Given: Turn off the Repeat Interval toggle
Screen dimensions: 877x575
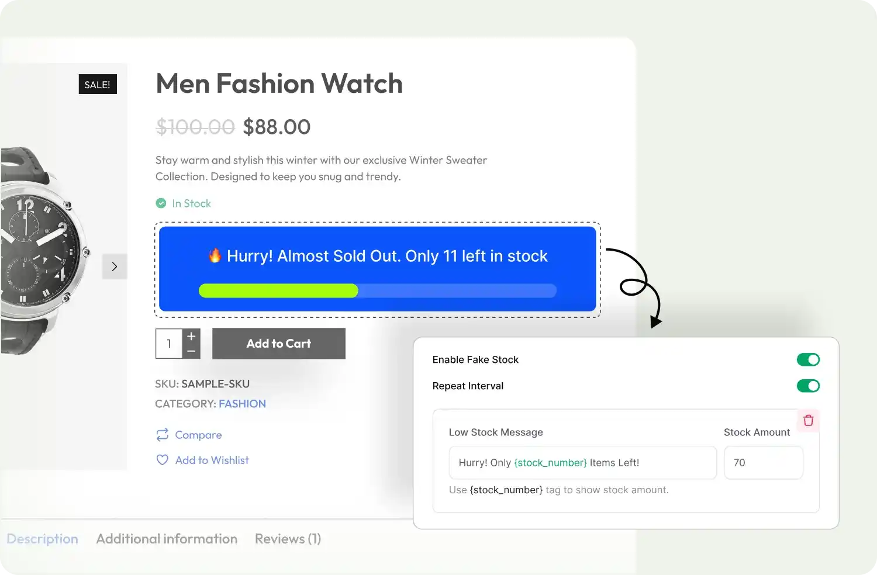Looking at the screenshot, I should point(808,386).
